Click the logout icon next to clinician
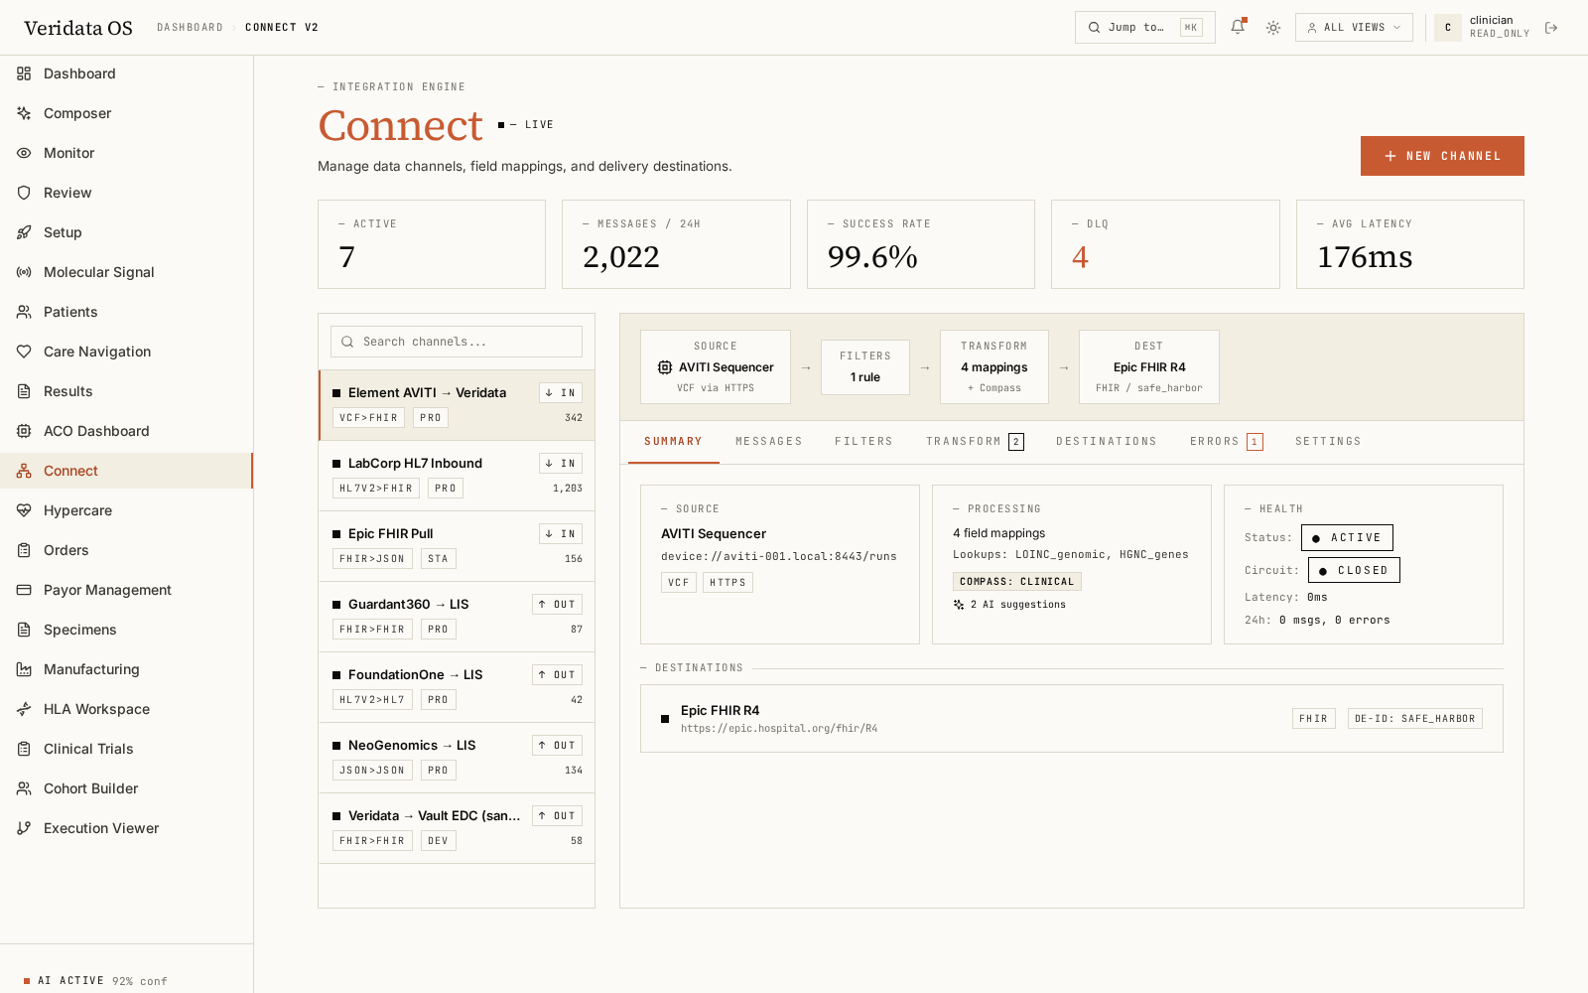Viewport: 1588px width, 993px height. click(1551, 28)
